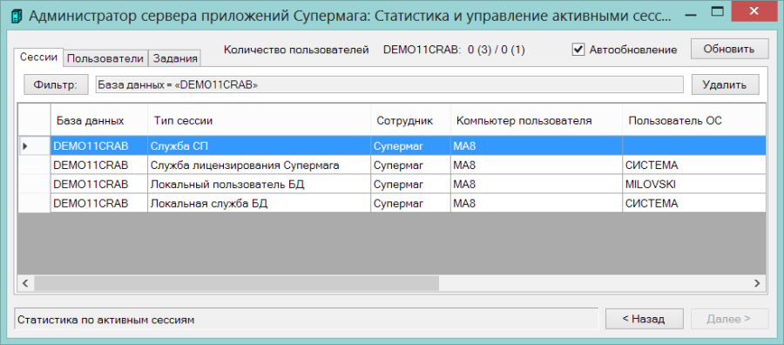784x345 pixels.
Task: Click the Супермаг cell in Локальный пользователь БД row
Action: 410,184
